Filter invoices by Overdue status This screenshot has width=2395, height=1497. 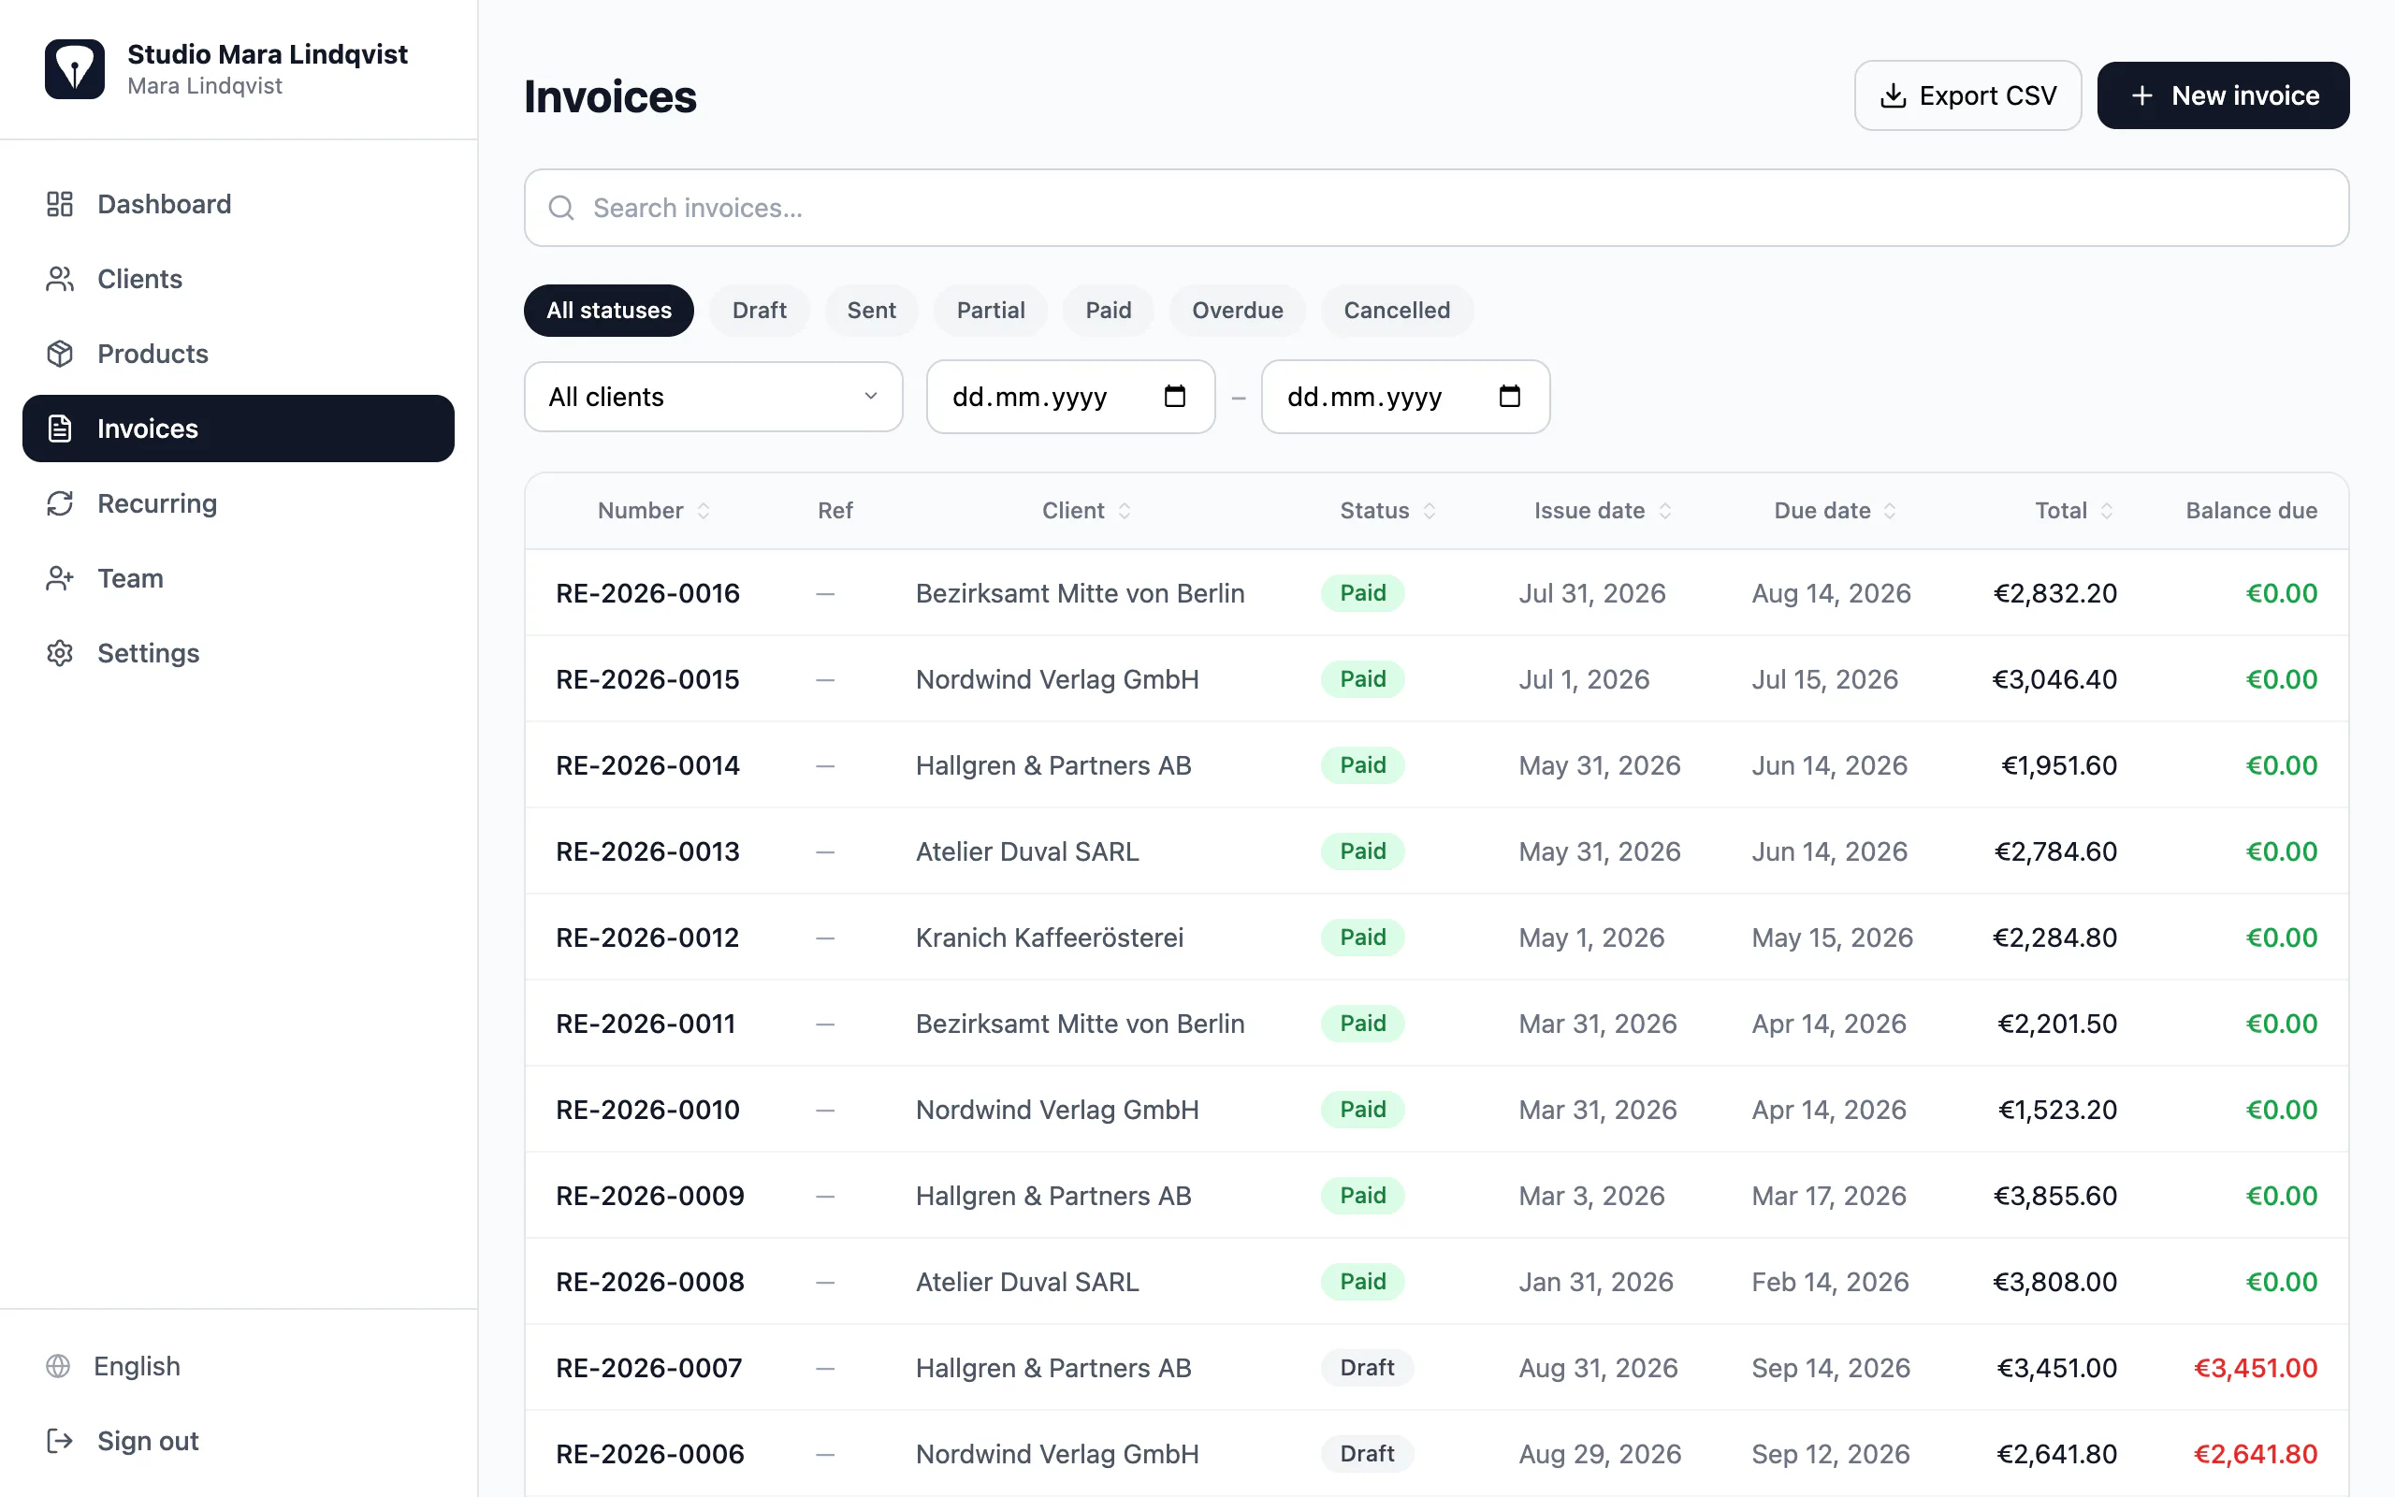click(x=1237, y=310)
